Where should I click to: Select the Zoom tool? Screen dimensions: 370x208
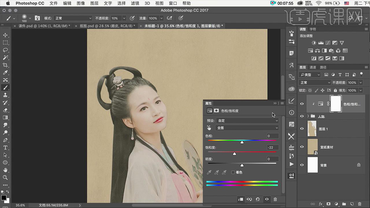coord(5,177)
